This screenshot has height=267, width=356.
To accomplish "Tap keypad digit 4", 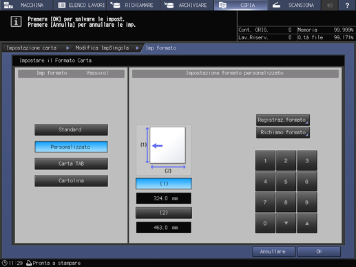I will click(265, 182).
